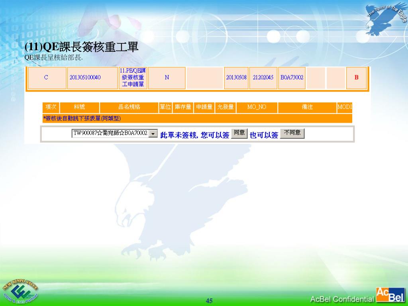408x306 pixels.
Task: Click the slide title (11)QE課長簽核重工單
Action: pyautogui.click(x=81, y=47)
